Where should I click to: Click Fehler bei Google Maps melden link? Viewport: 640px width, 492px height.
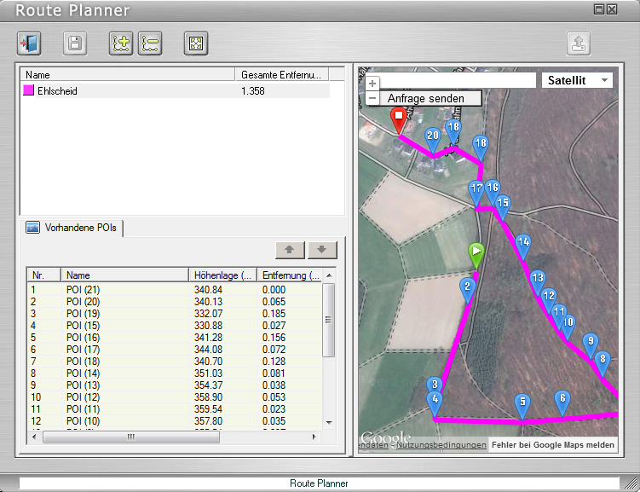click(552, 445)
